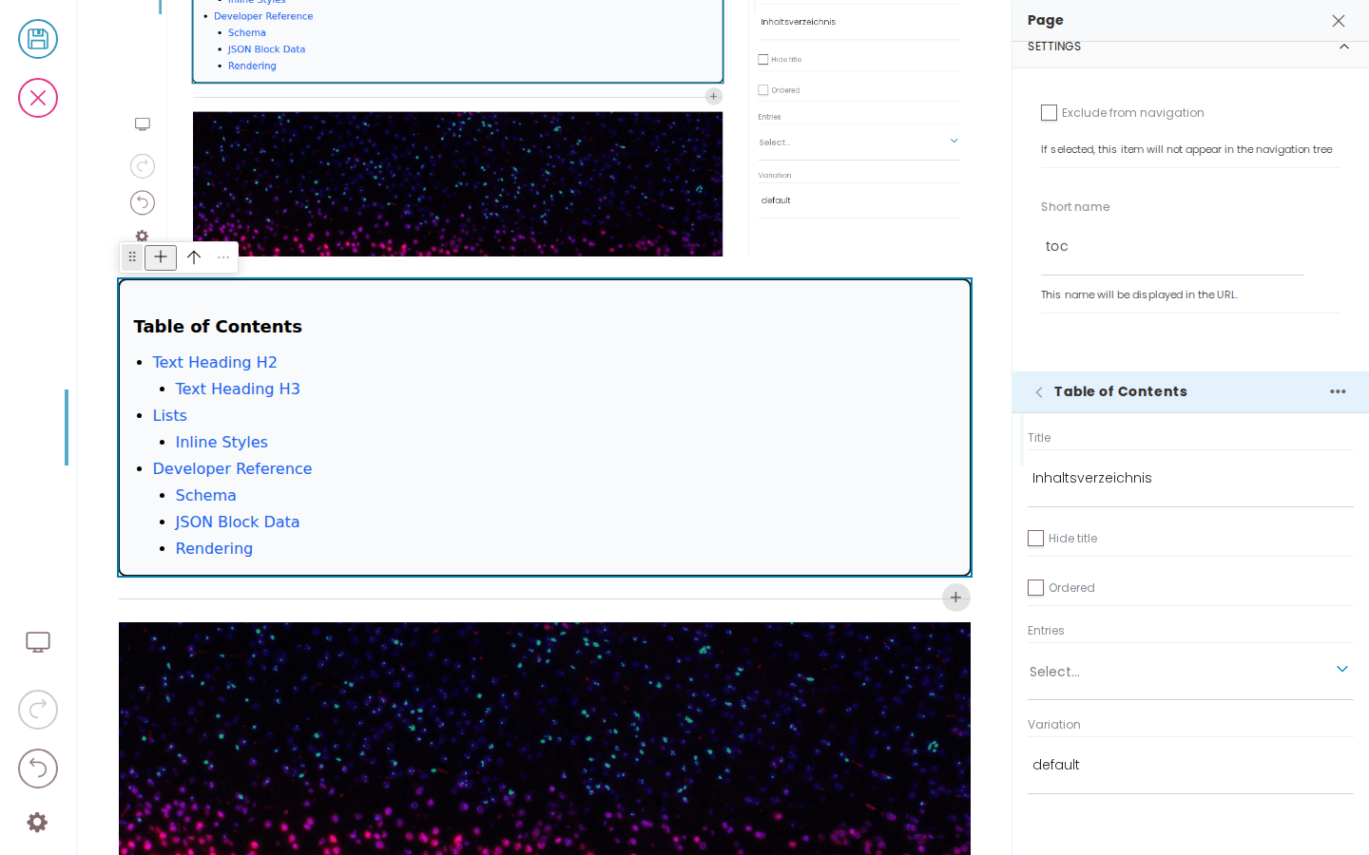Open the Table of Contents three-dots menu
This screenshot has width=1369, height=855.
click(x=1338, y=391)
